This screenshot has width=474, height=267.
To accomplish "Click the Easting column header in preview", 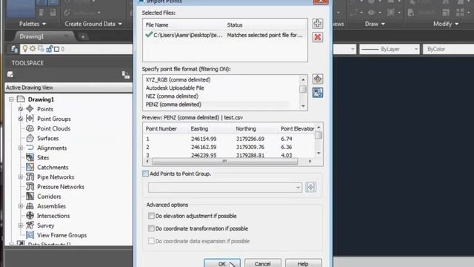I will coord(199,128).
